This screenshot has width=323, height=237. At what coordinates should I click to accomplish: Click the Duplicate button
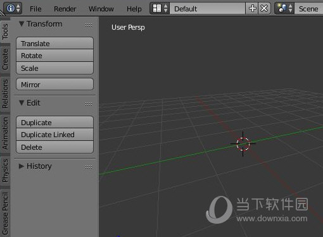click(54, 122)
